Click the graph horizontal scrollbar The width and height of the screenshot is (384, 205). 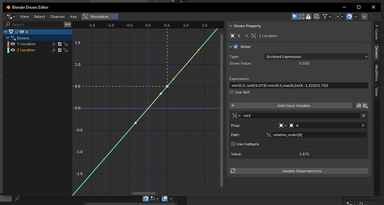(144, 193)
